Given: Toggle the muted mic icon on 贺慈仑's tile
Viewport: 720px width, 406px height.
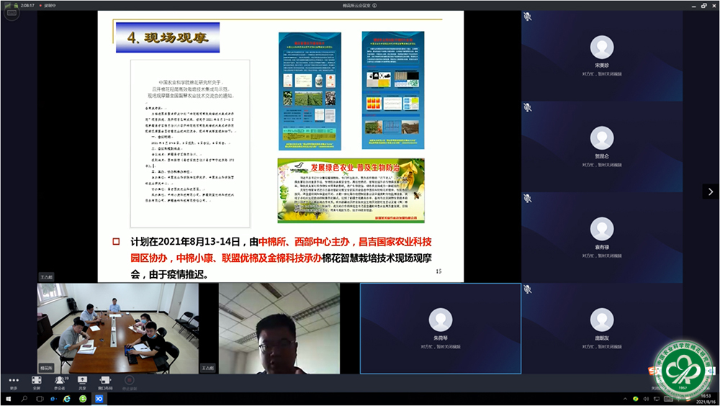Looking at the screenshot, I should click(527, 107).
